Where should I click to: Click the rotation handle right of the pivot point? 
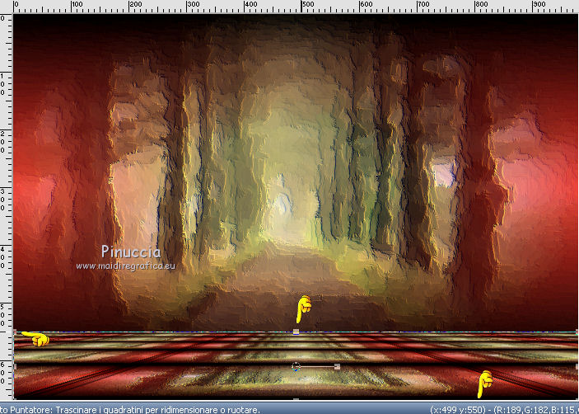pyautogui.click(x=337, y=367)
